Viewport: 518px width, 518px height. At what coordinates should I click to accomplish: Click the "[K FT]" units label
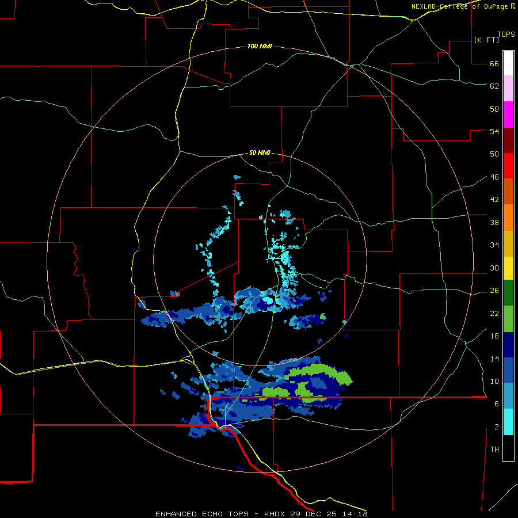(x=486, y=40)
